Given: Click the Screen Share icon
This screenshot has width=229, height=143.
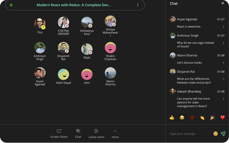Looking at the screenshot, I should click(59, 131).
